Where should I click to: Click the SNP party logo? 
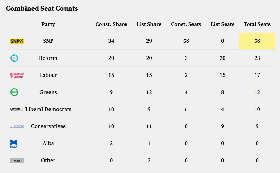click(x=17, y=41)
